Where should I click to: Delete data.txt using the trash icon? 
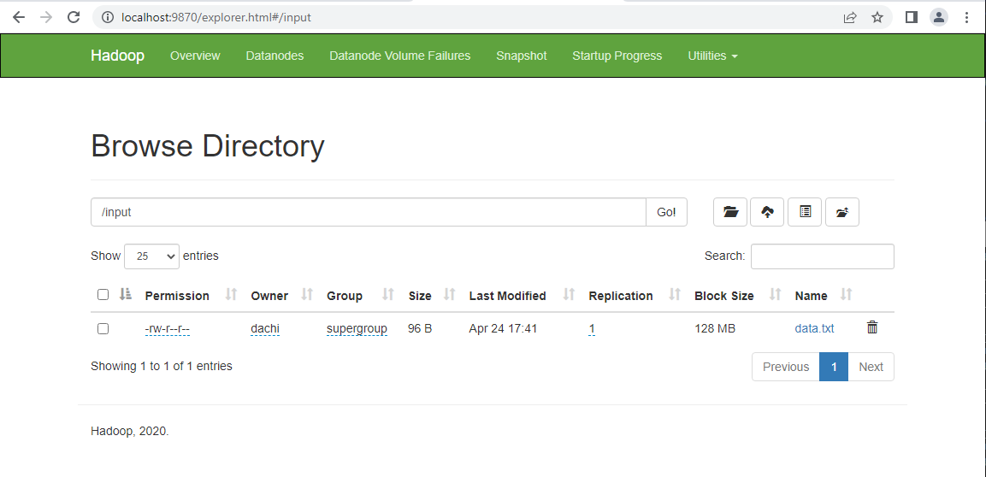pyautogui.click(x=871, y=327)
